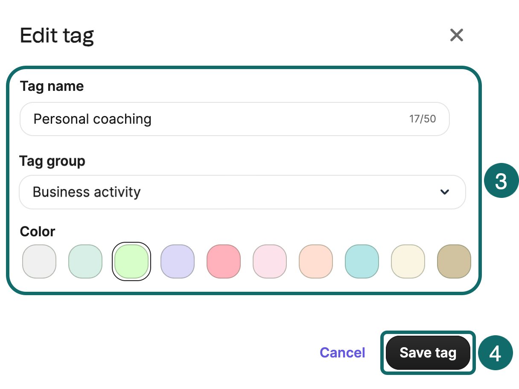The width and height of the screenshot is (519, 389).
Task: Close the Edit tag dialog with X
Action: [x=456, y=35]
